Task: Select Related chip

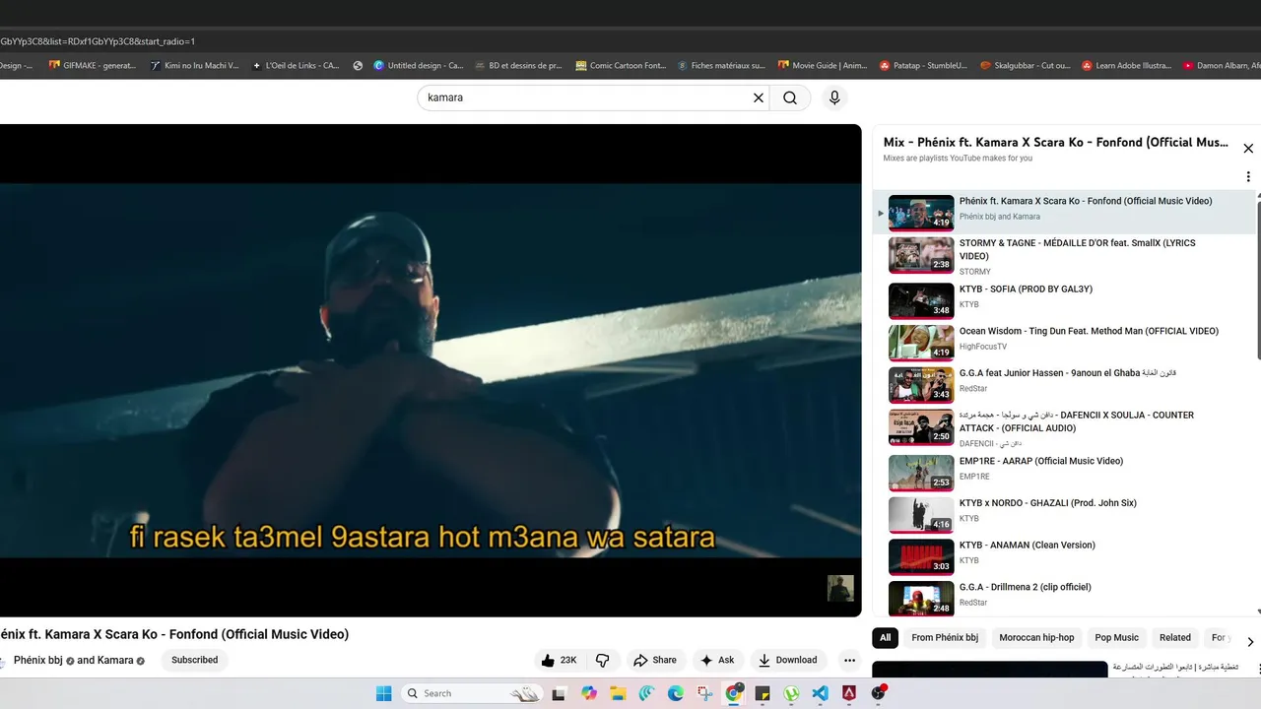Action: (x=1174, y=638)
